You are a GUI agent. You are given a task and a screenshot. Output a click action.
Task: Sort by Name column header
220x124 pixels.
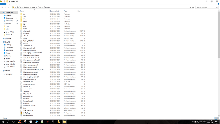coord(22,11)
